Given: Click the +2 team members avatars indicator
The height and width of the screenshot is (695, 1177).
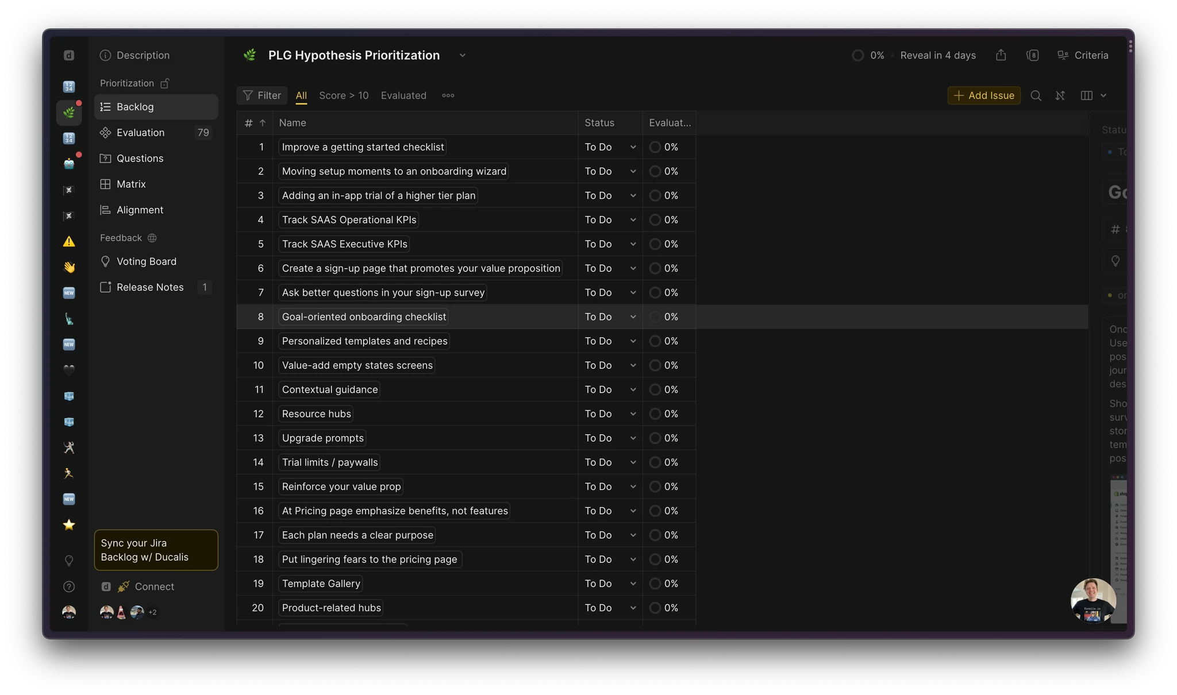Looking at the screenshot, I should click(x=152, y=612).
